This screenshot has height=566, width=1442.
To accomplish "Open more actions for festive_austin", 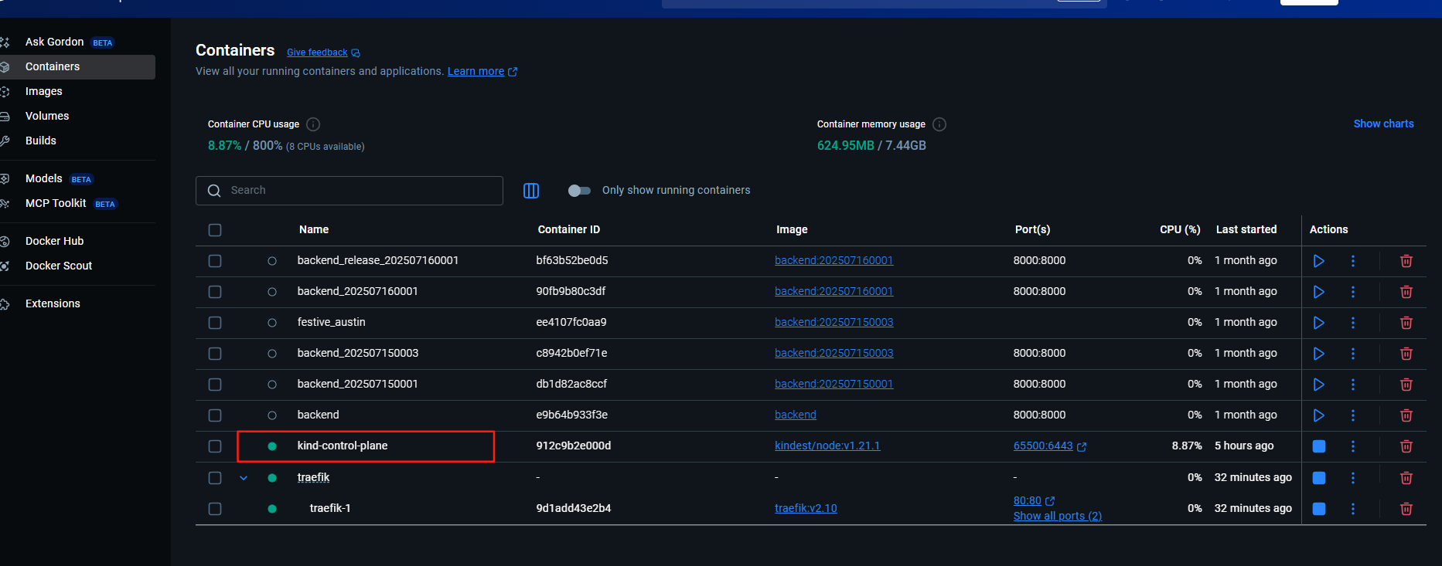I will click(1353, 323).
